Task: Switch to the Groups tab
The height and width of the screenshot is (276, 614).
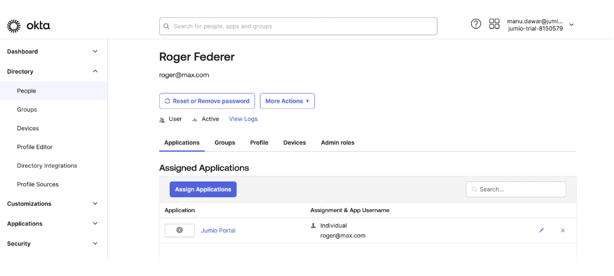Action: tap(225, 143)
